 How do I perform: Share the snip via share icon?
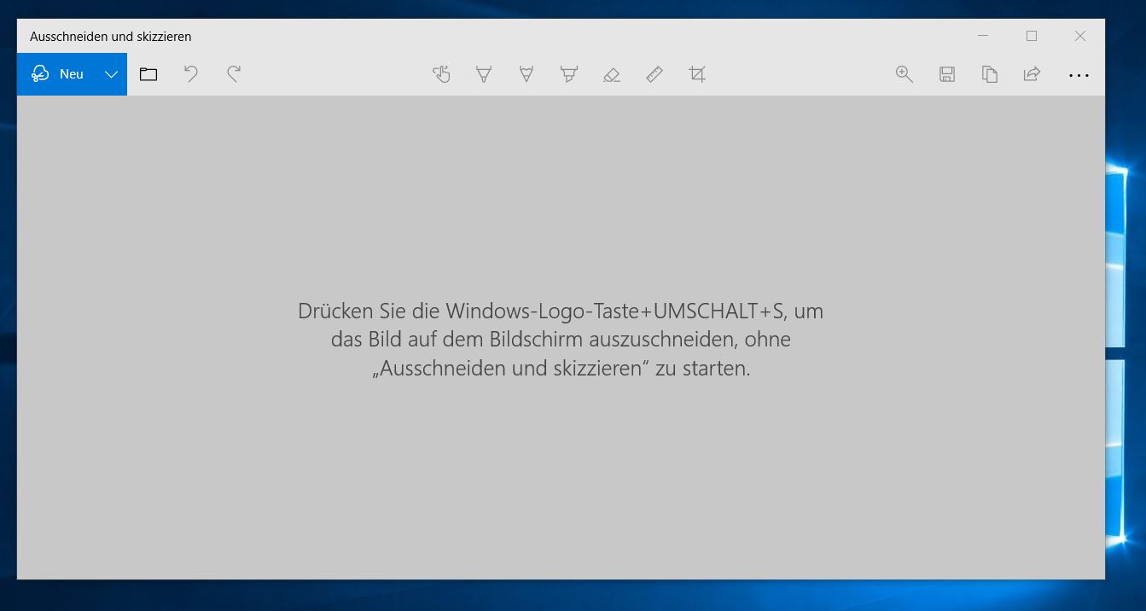pyautogui.click(x=1032, y=74)
